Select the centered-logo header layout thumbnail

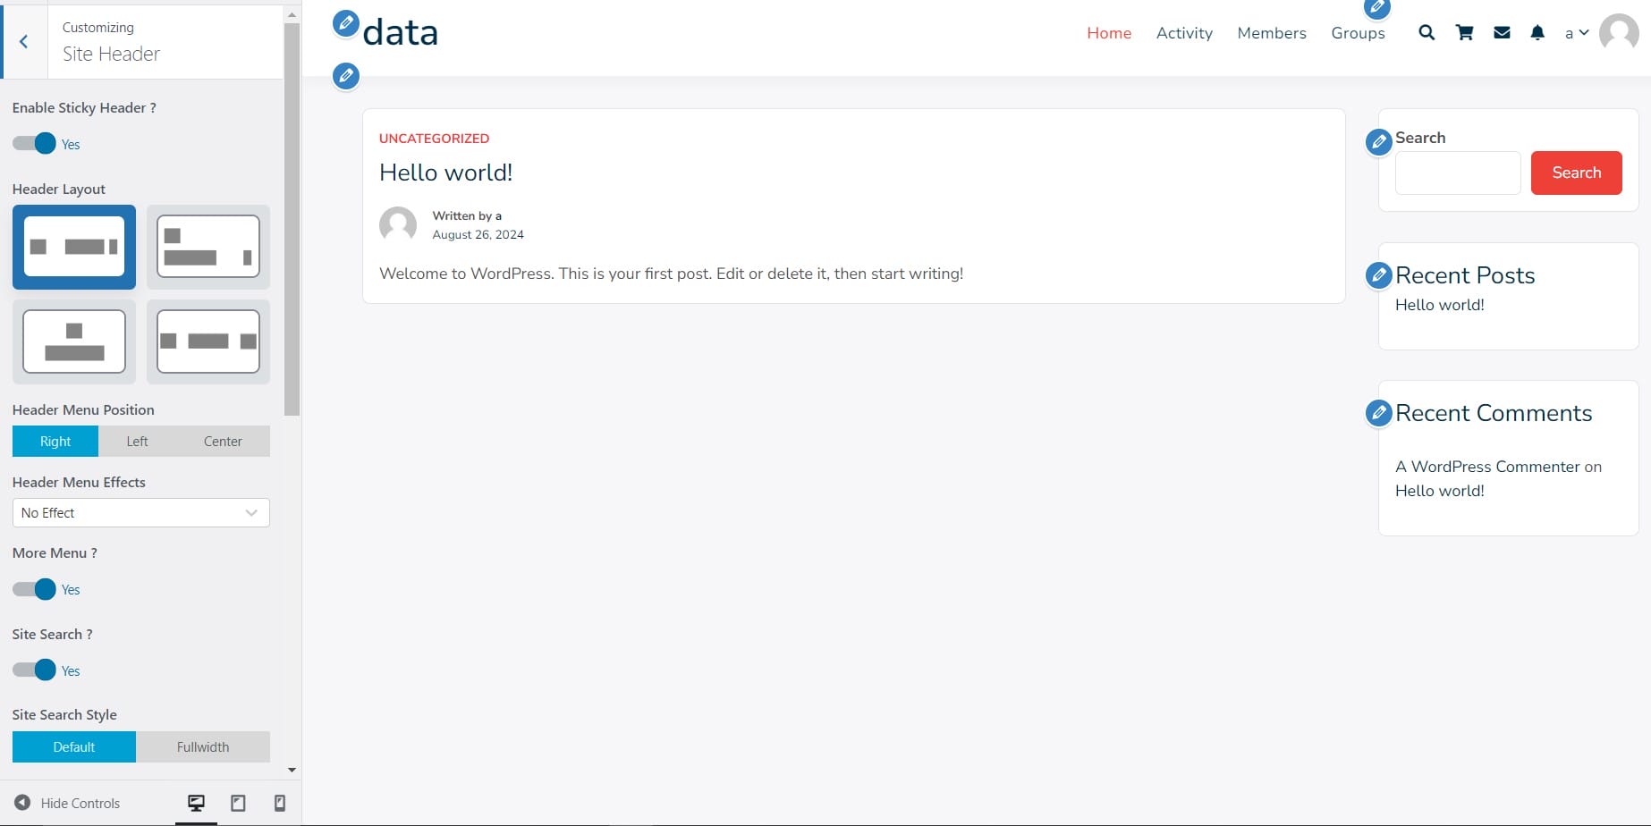point(74,341)
